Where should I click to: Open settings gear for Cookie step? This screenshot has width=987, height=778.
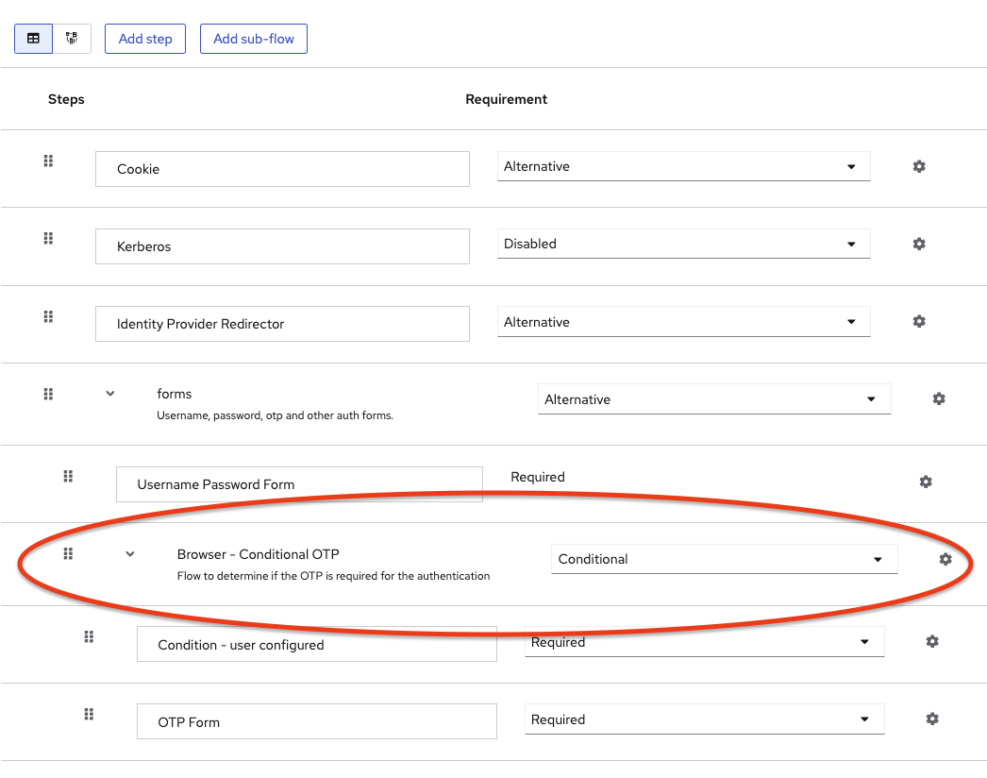(x=919, y=166)
